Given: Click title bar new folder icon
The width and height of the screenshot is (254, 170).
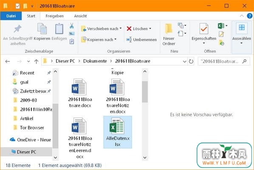Looking at the screenshot, I should (25, 6).
